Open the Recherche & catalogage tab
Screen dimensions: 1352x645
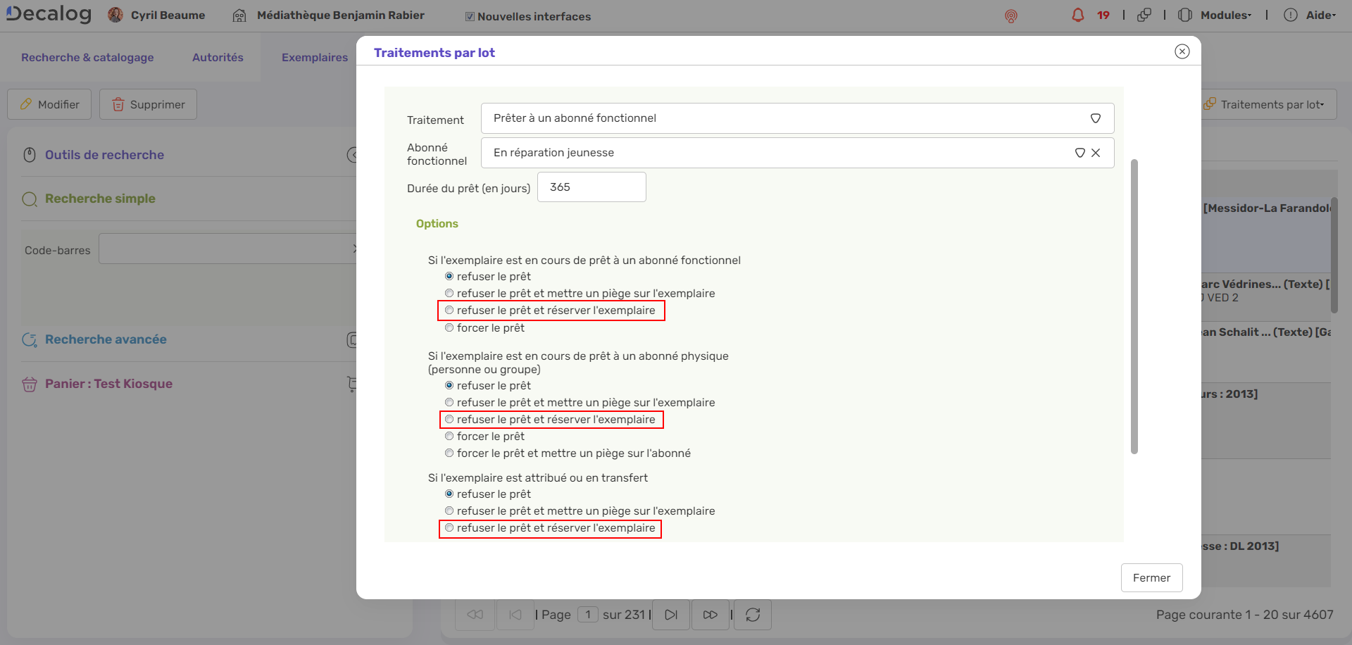(x=87, y=57)
